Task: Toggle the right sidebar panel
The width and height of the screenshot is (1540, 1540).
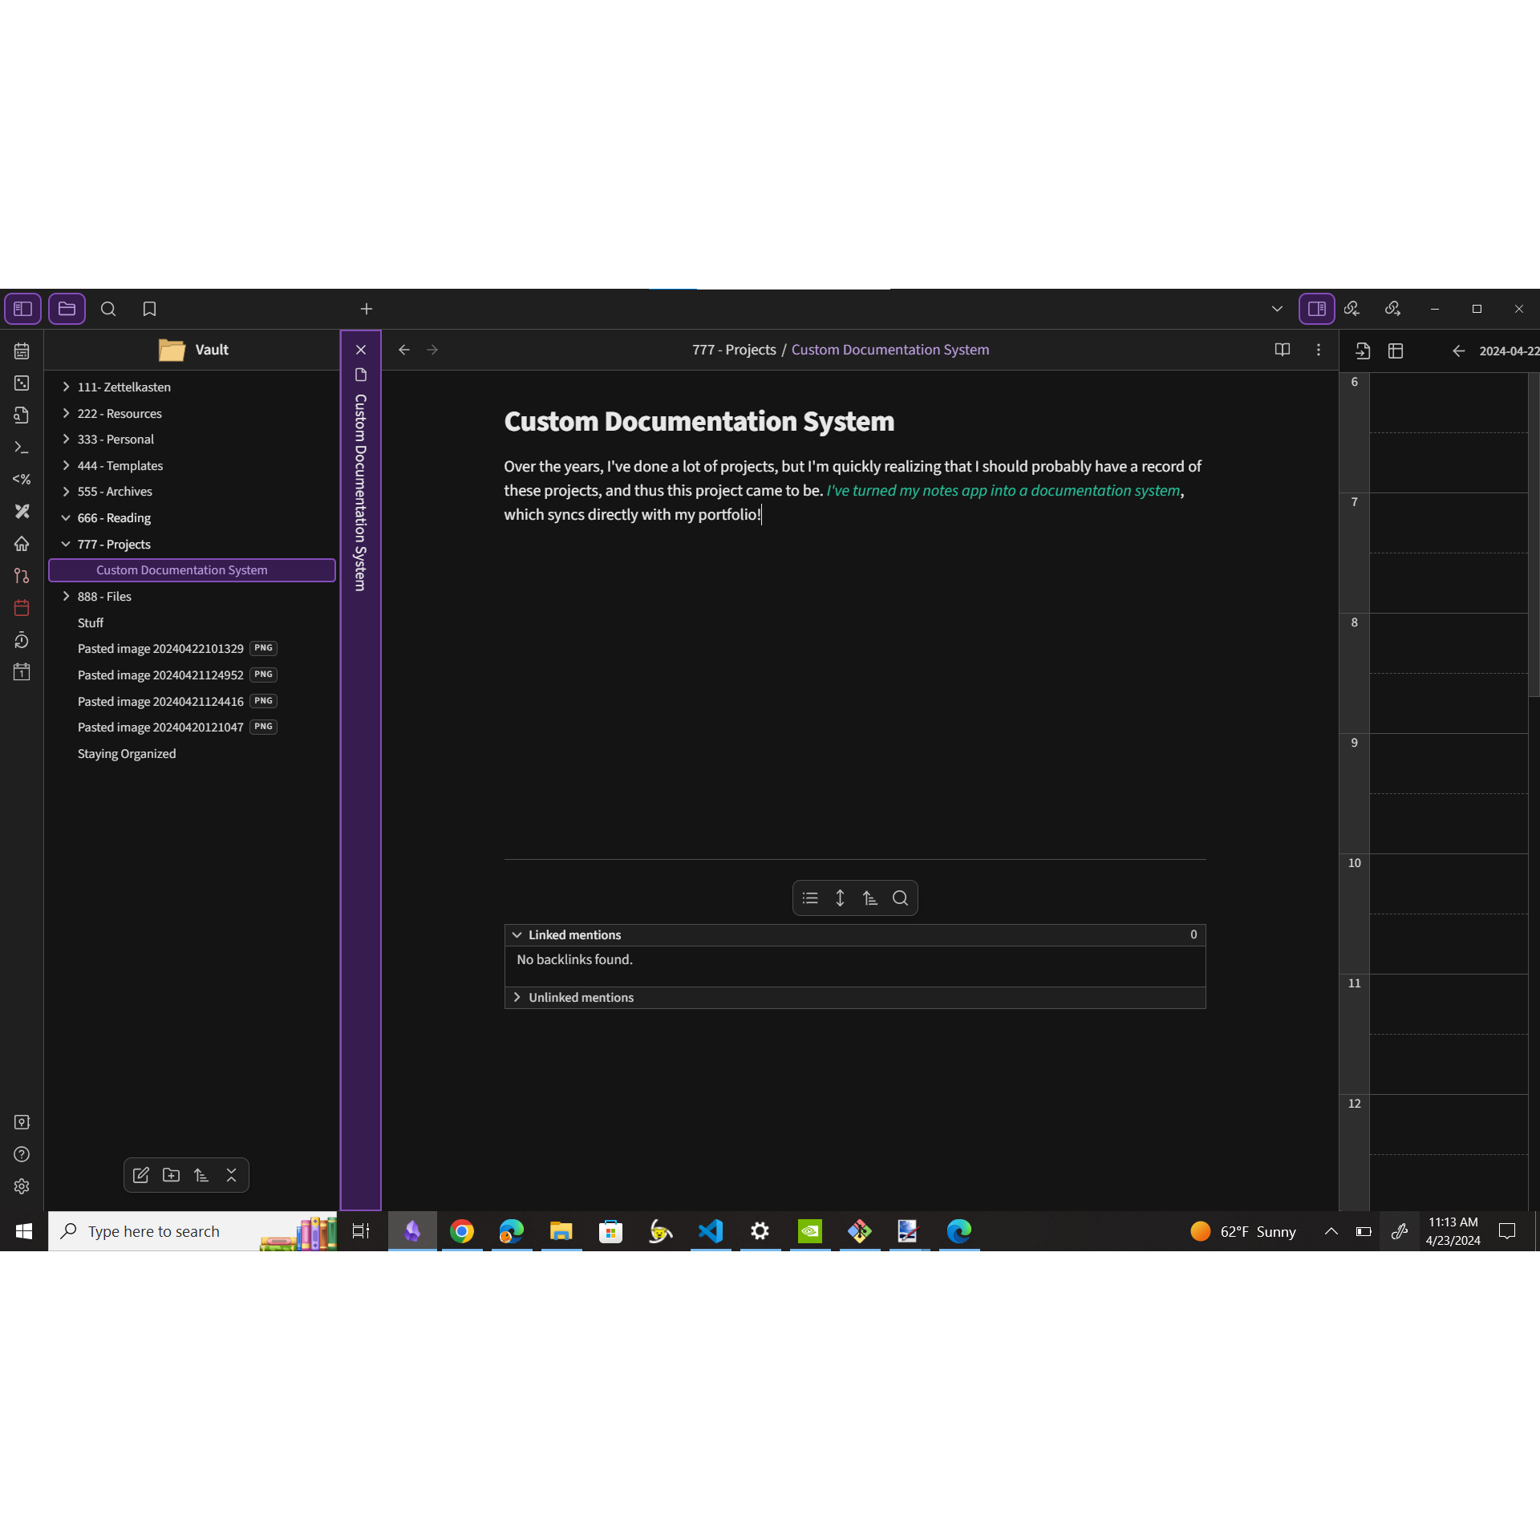Action: coord(1316,309)
